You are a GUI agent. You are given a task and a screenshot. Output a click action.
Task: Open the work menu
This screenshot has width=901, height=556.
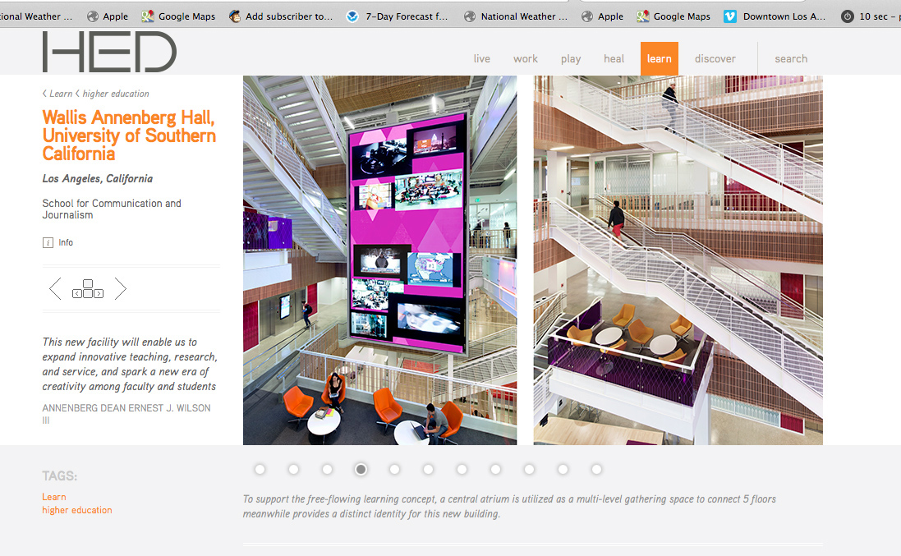[x=525, y=58]
